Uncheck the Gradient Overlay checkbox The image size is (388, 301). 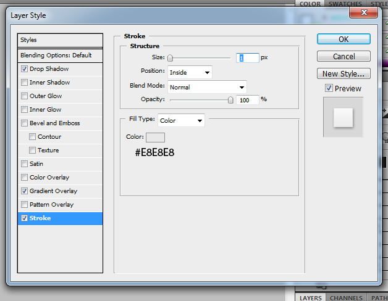tap(24, 191)
